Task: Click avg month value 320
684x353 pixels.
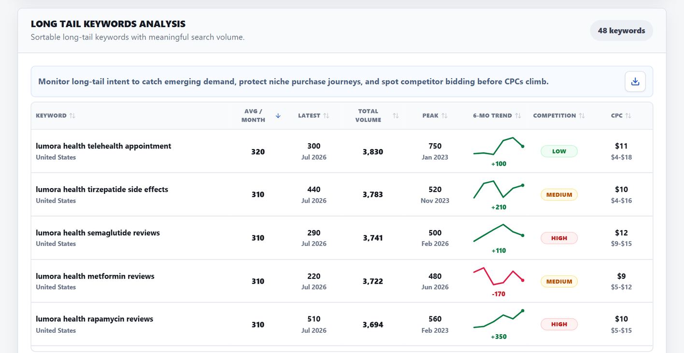Action: pyautogui.click(x=258, y=151)
